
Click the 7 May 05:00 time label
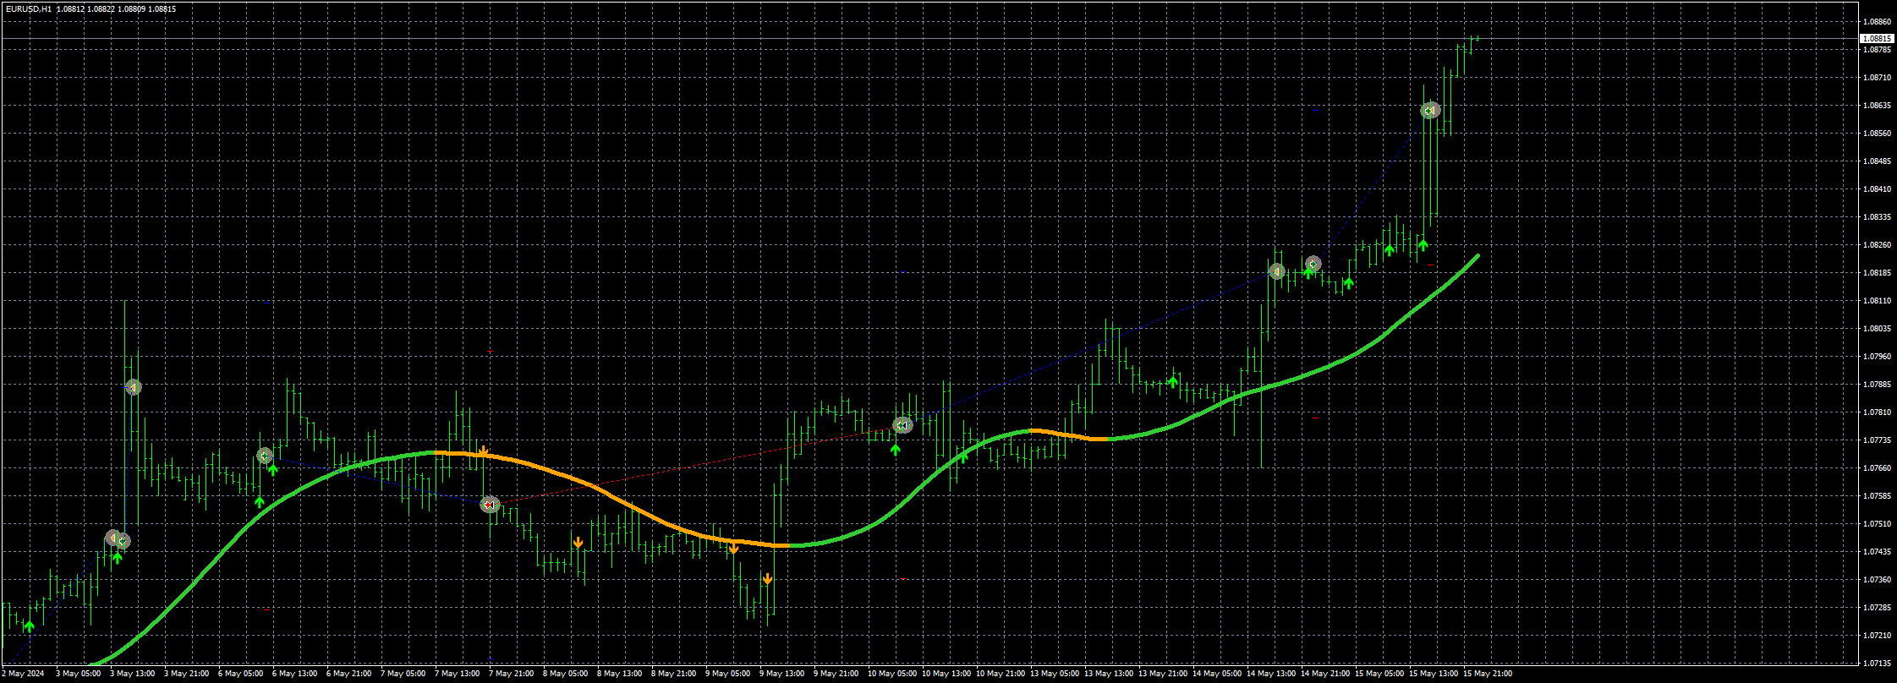click(x=403, y=674)
